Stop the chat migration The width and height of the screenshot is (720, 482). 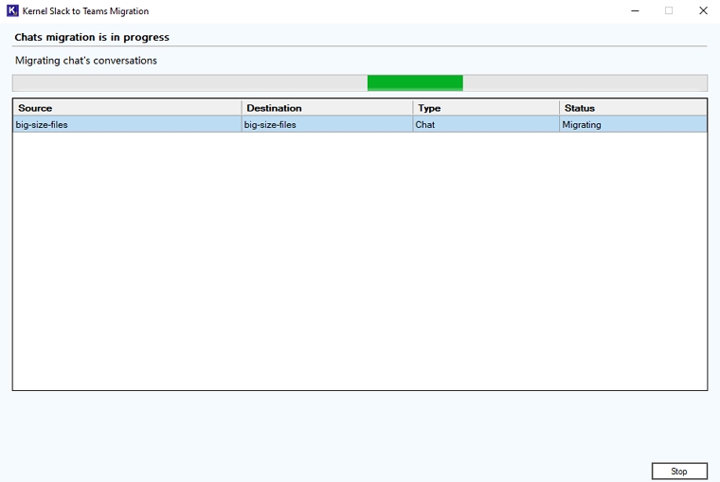pyautogui.click(x=679, y=471)
